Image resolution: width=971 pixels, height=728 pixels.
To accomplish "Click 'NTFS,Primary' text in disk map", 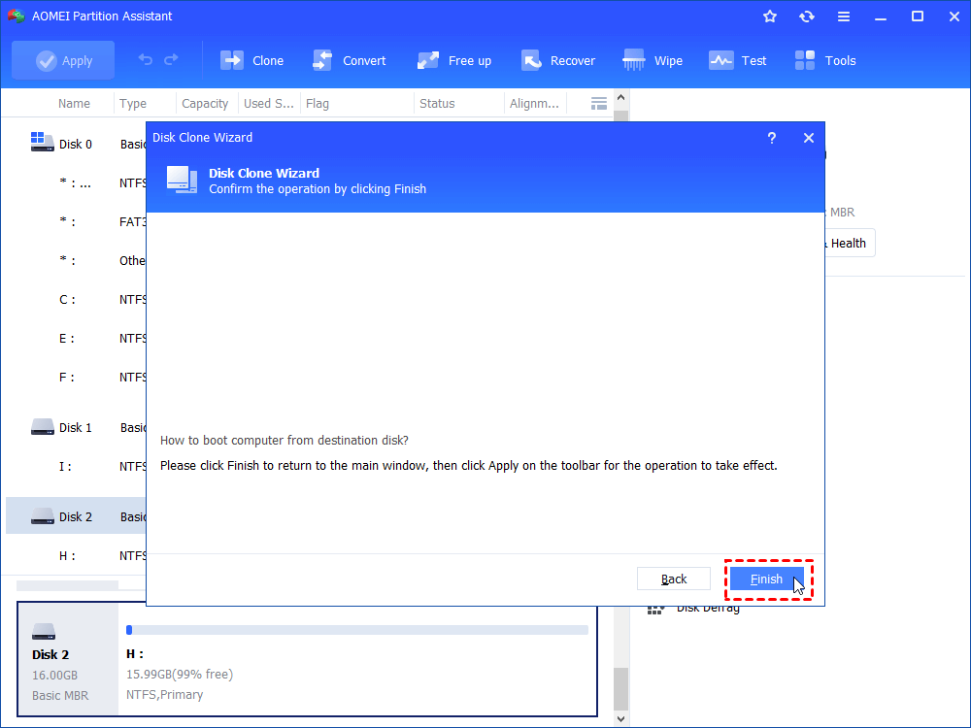I will (165, 695).
